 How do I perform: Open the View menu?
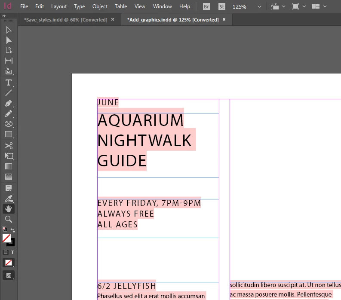pyautogui.click(x=140, y=6)
